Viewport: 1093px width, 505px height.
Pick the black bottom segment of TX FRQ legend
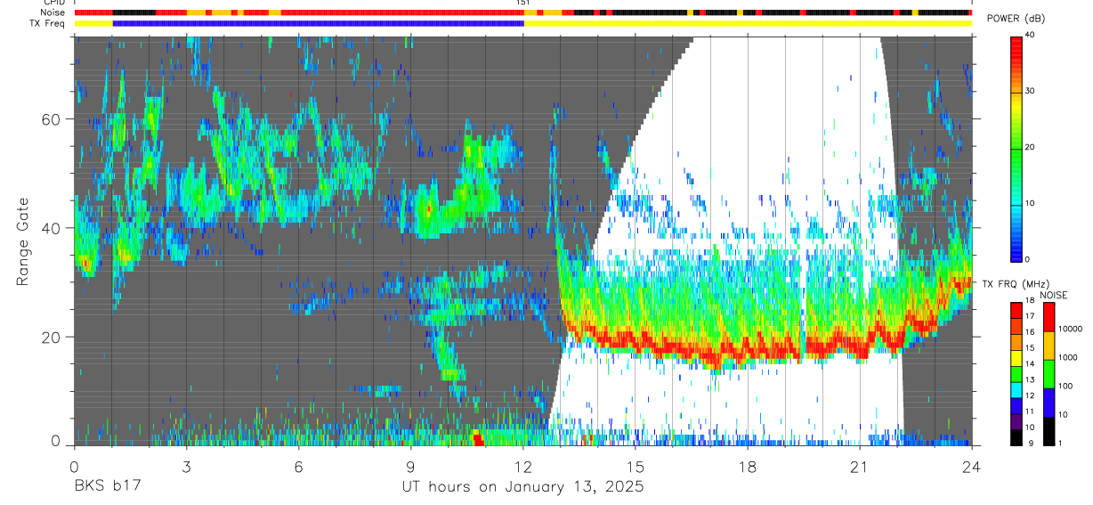(x=1016, y=437)
